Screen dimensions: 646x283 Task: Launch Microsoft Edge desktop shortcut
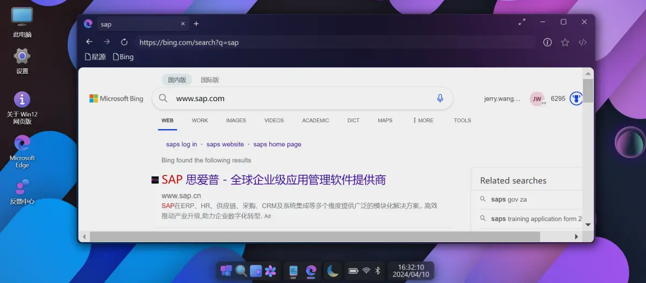[x=22, y=152]
